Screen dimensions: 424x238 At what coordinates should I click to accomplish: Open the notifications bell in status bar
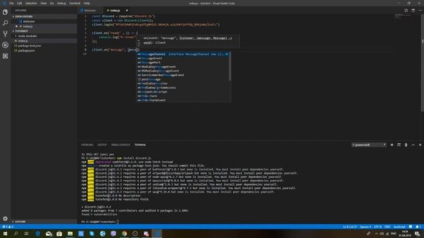click(418, 227)
